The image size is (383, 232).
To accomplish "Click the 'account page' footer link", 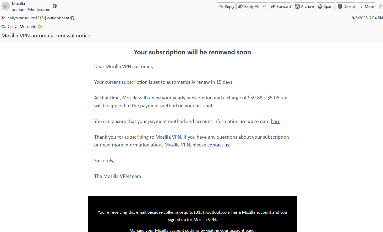I will (x=242, y=230).
